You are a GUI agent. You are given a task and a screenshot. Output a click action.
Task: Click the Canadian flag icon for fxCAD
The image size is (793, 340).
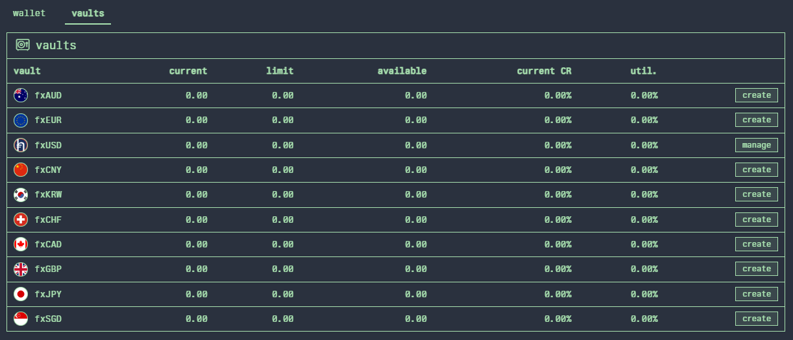click(x=21, y=244)
